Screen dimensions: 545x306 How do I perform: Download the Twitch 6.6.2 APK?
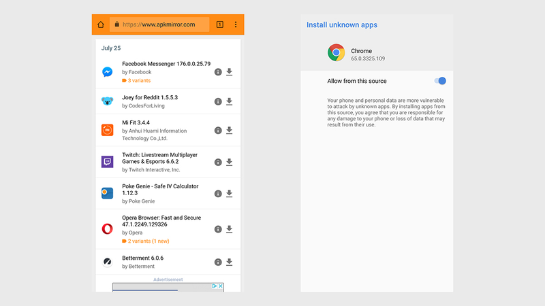pyautogui.click(x=230, y=162)
